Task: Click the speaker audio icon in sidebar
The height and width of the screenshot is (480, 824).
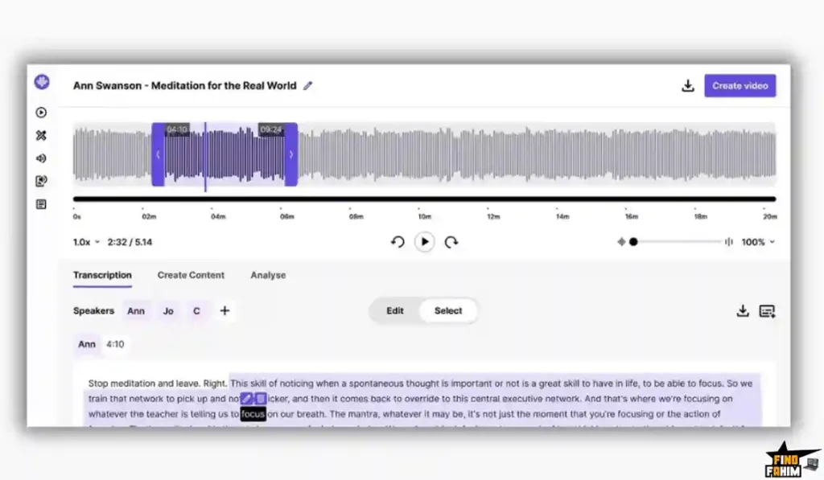Action: pos(41,158)
